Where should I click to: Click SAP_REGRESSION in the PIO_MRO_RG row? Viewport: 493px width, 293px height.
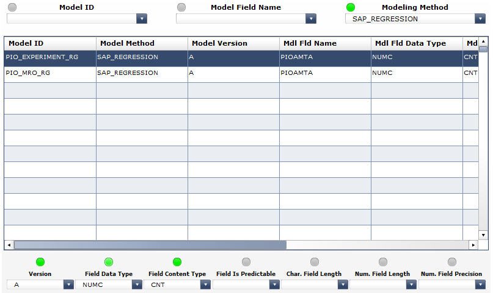(142, 74)
